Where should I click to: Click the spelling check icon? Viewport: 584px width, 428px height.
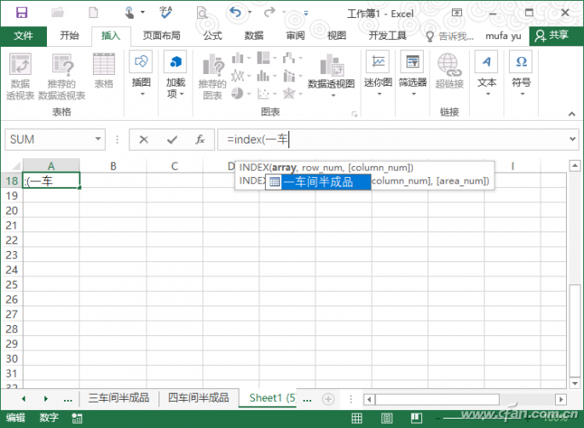pyautogui.click(x=165, y=12)
